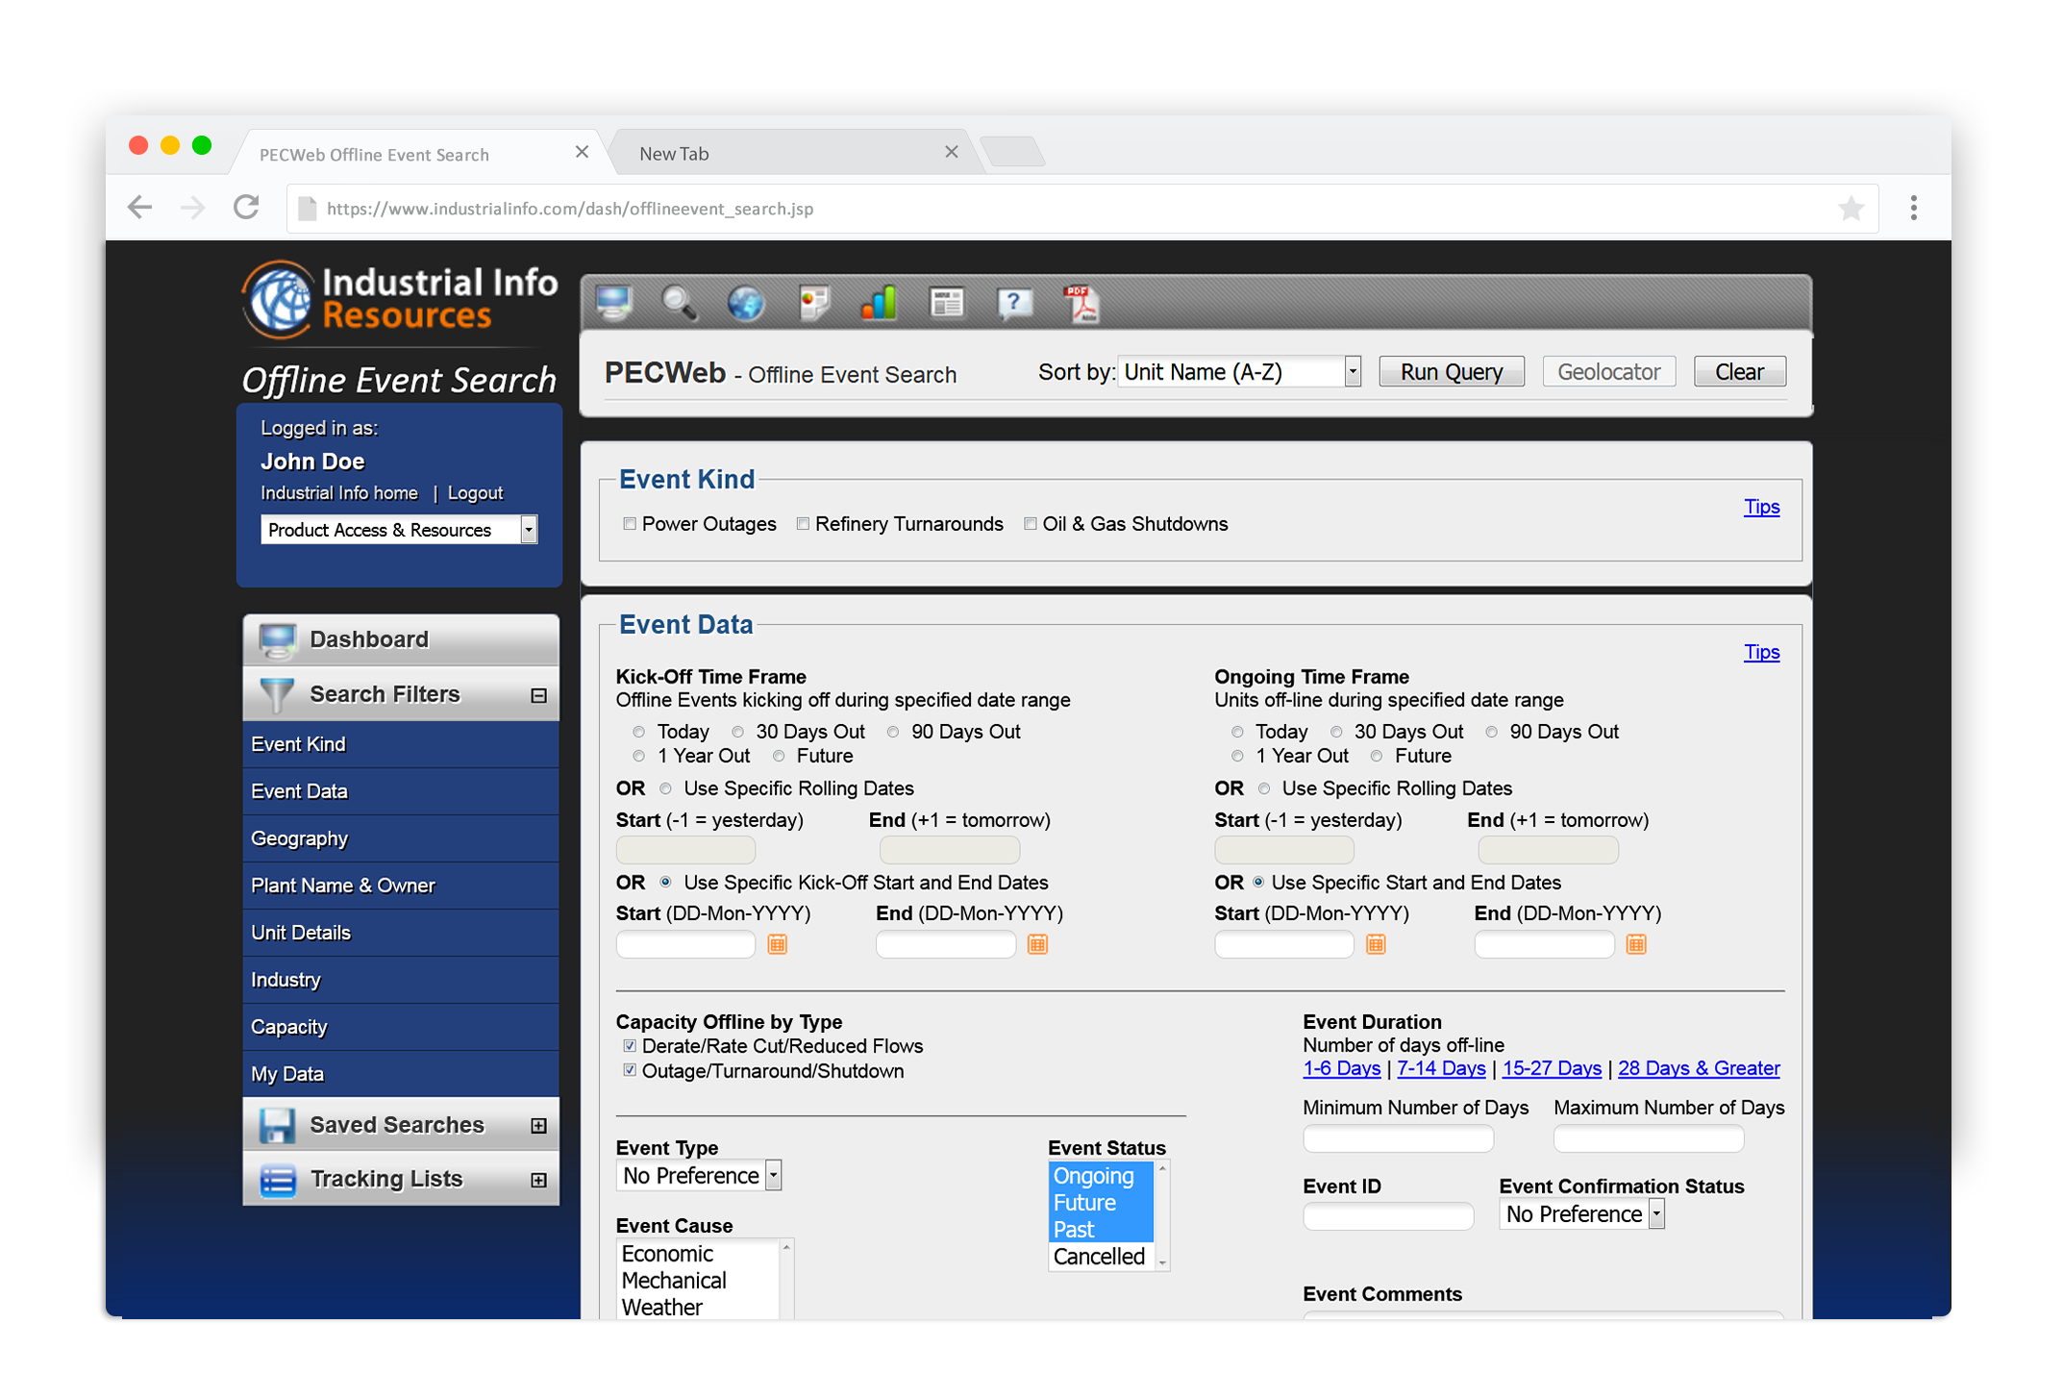This screenshot has width=2063, height=1399.
Task: Uncheck Outage/Turnaround/Shutdown checkbox
Action: pyautogui.click(x=630, y=1071)
